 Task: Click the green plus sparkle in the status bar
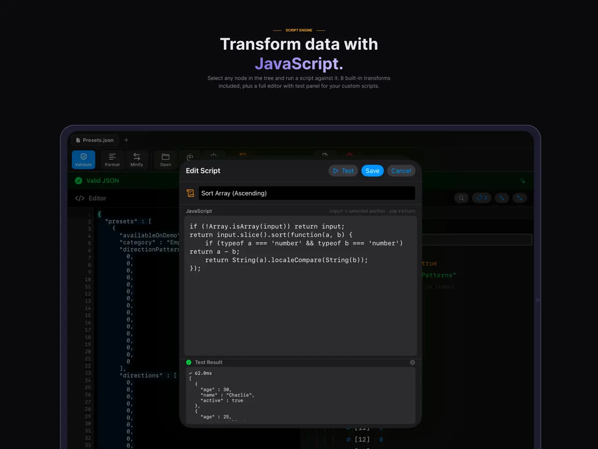[523, 181]
